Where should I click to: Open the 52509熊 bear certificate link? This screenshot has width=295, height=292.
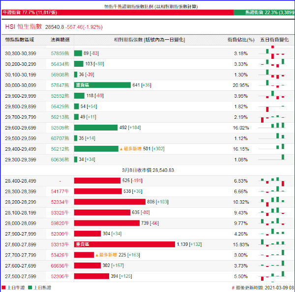point(60,128)
